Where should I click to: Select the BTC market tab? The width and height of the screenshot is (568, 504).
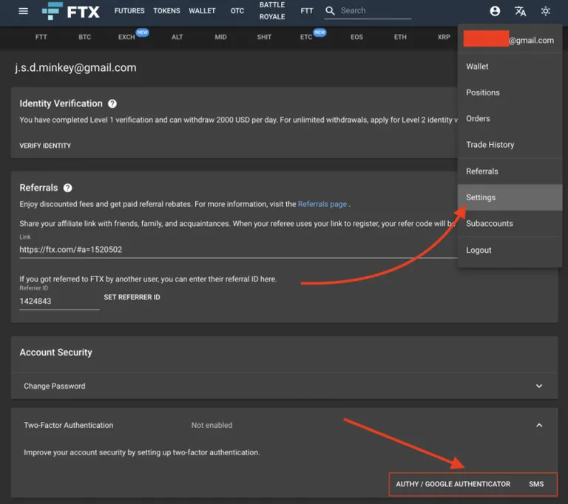[x=85, y=37]
